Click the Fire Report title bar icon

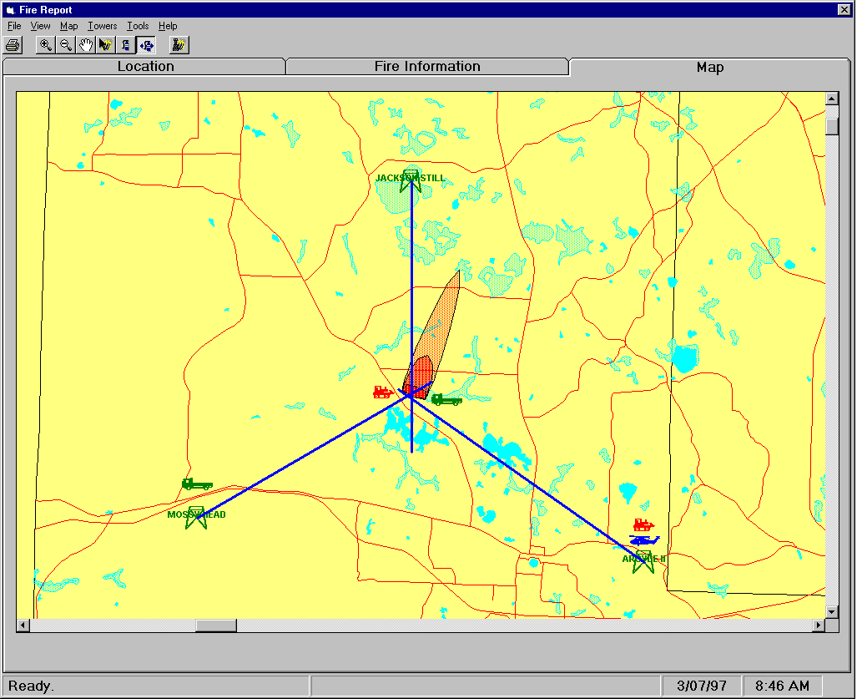10,10
